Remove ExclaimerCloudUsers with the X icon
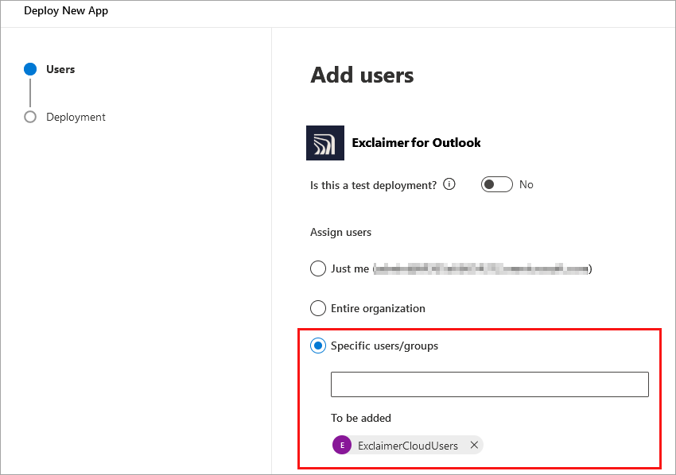The height and width of the screenshot is (475, 676). point(474,445)
